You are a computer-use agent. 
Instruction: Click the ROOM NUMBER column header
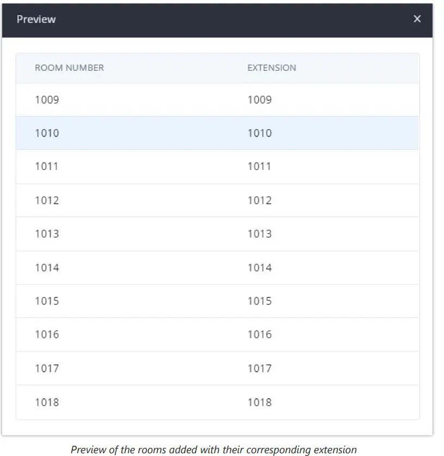pos(69,68)
